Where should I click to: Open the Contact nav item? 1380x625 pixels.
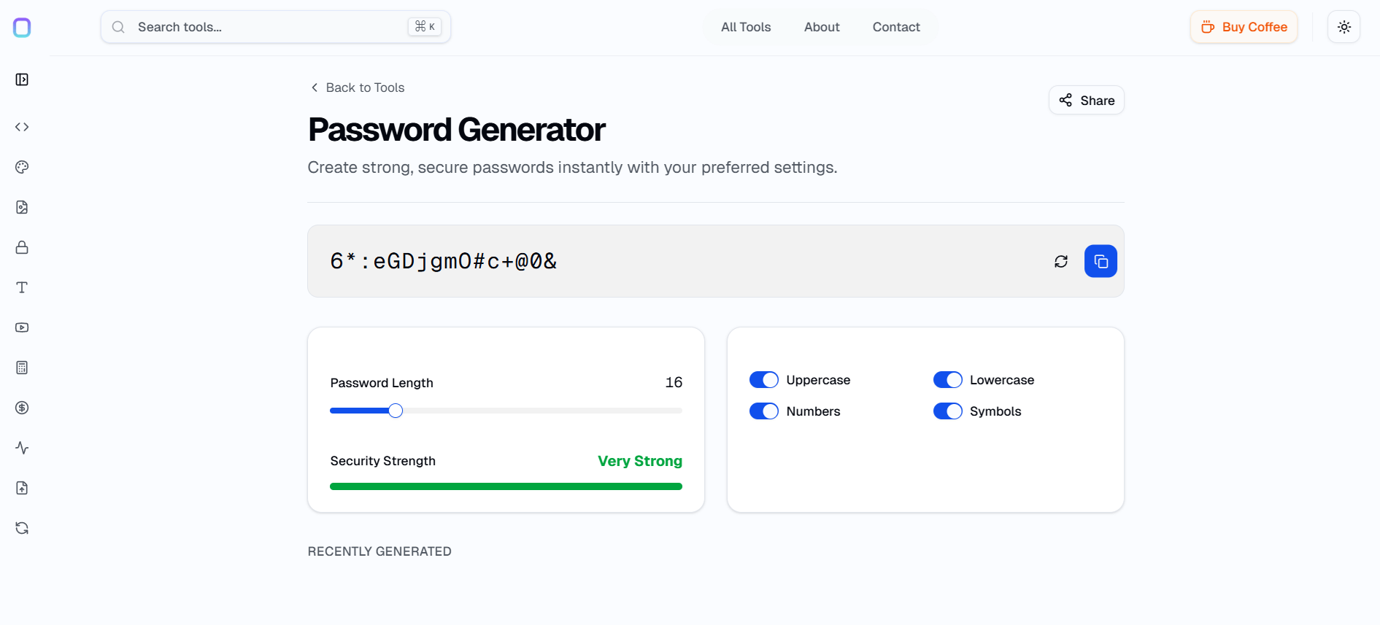pos(896,27)
